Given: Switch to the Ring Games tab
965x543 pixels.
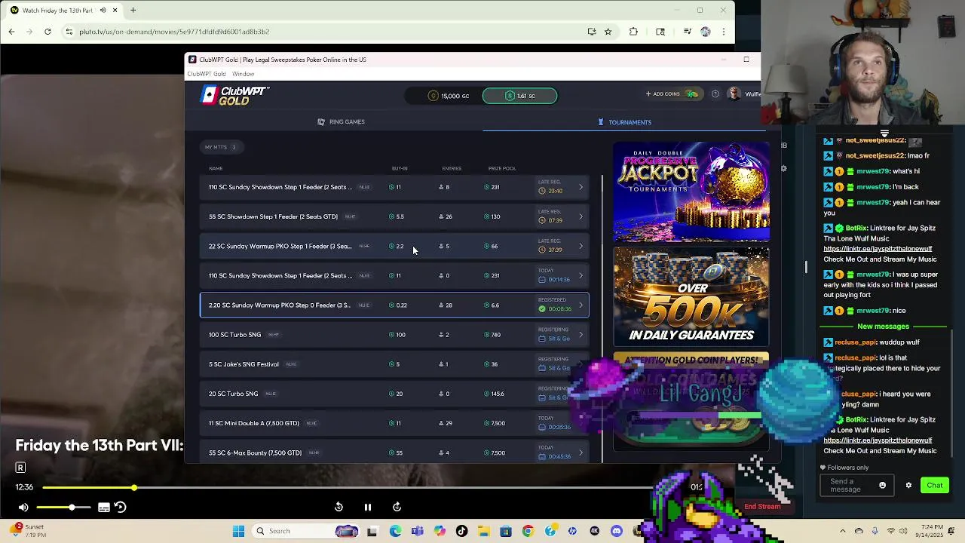Looking at the screenshot, I should (341, 121).
